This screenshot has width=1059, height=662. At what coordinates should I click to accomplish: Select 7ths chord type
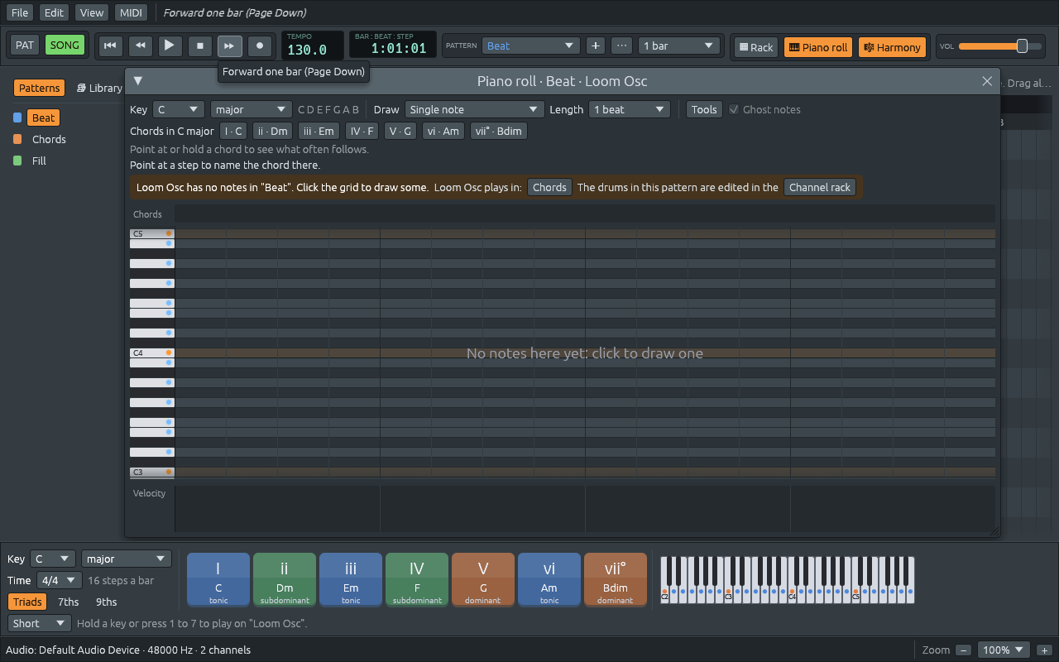coord(69,602)
